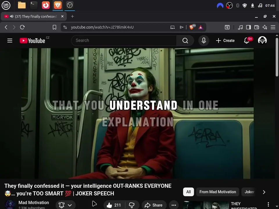Click the Bluetooth tray icon

pos(237,6)
